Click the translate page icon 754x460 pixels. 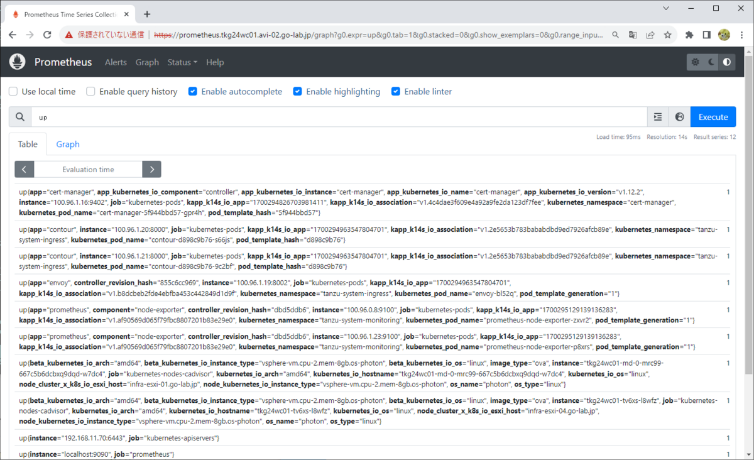coord(633,35)
